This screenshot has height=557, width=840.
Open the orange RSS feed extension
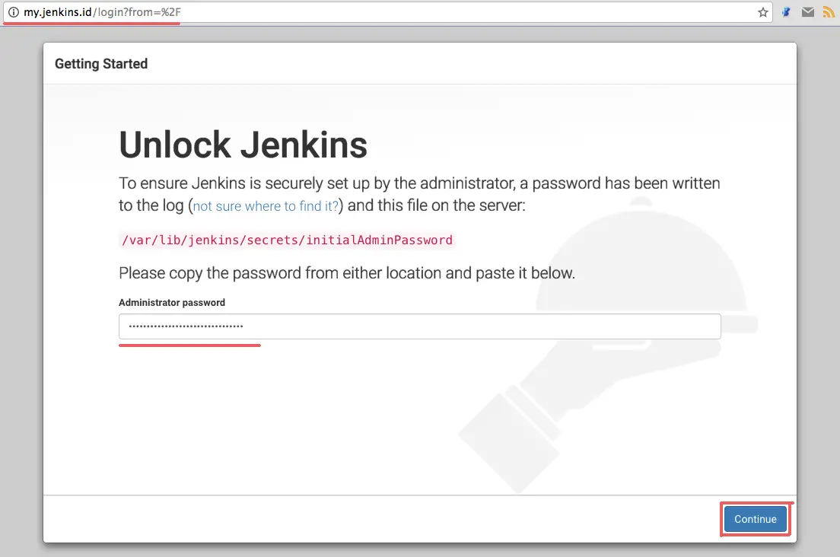(829, 11)
